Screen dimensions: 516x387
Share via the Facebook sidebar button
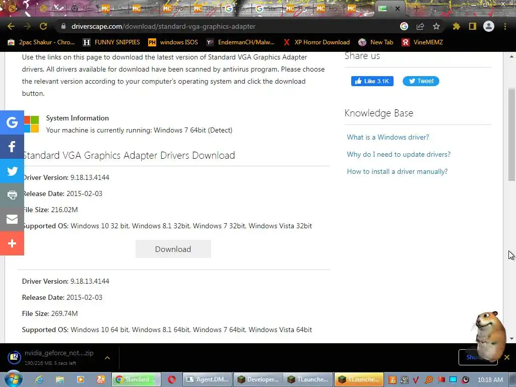(12, 147)
